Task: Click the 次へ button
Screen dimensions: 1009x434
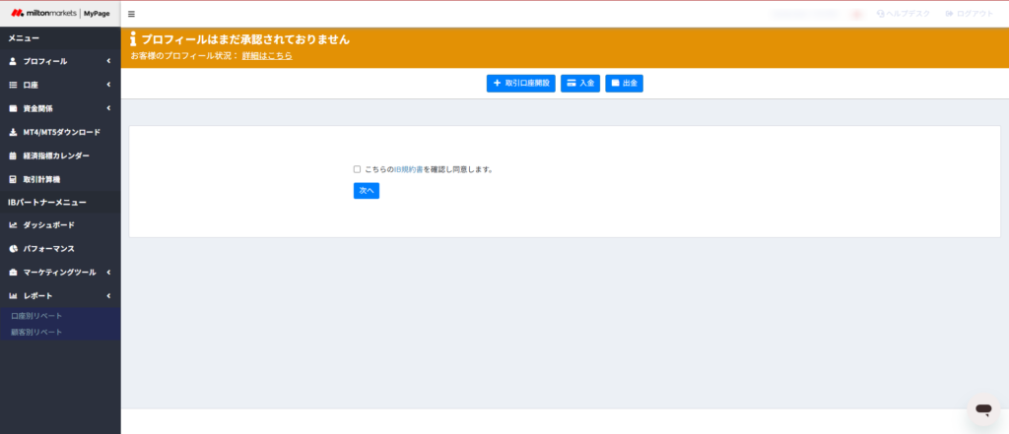Action: pos(366,190)
